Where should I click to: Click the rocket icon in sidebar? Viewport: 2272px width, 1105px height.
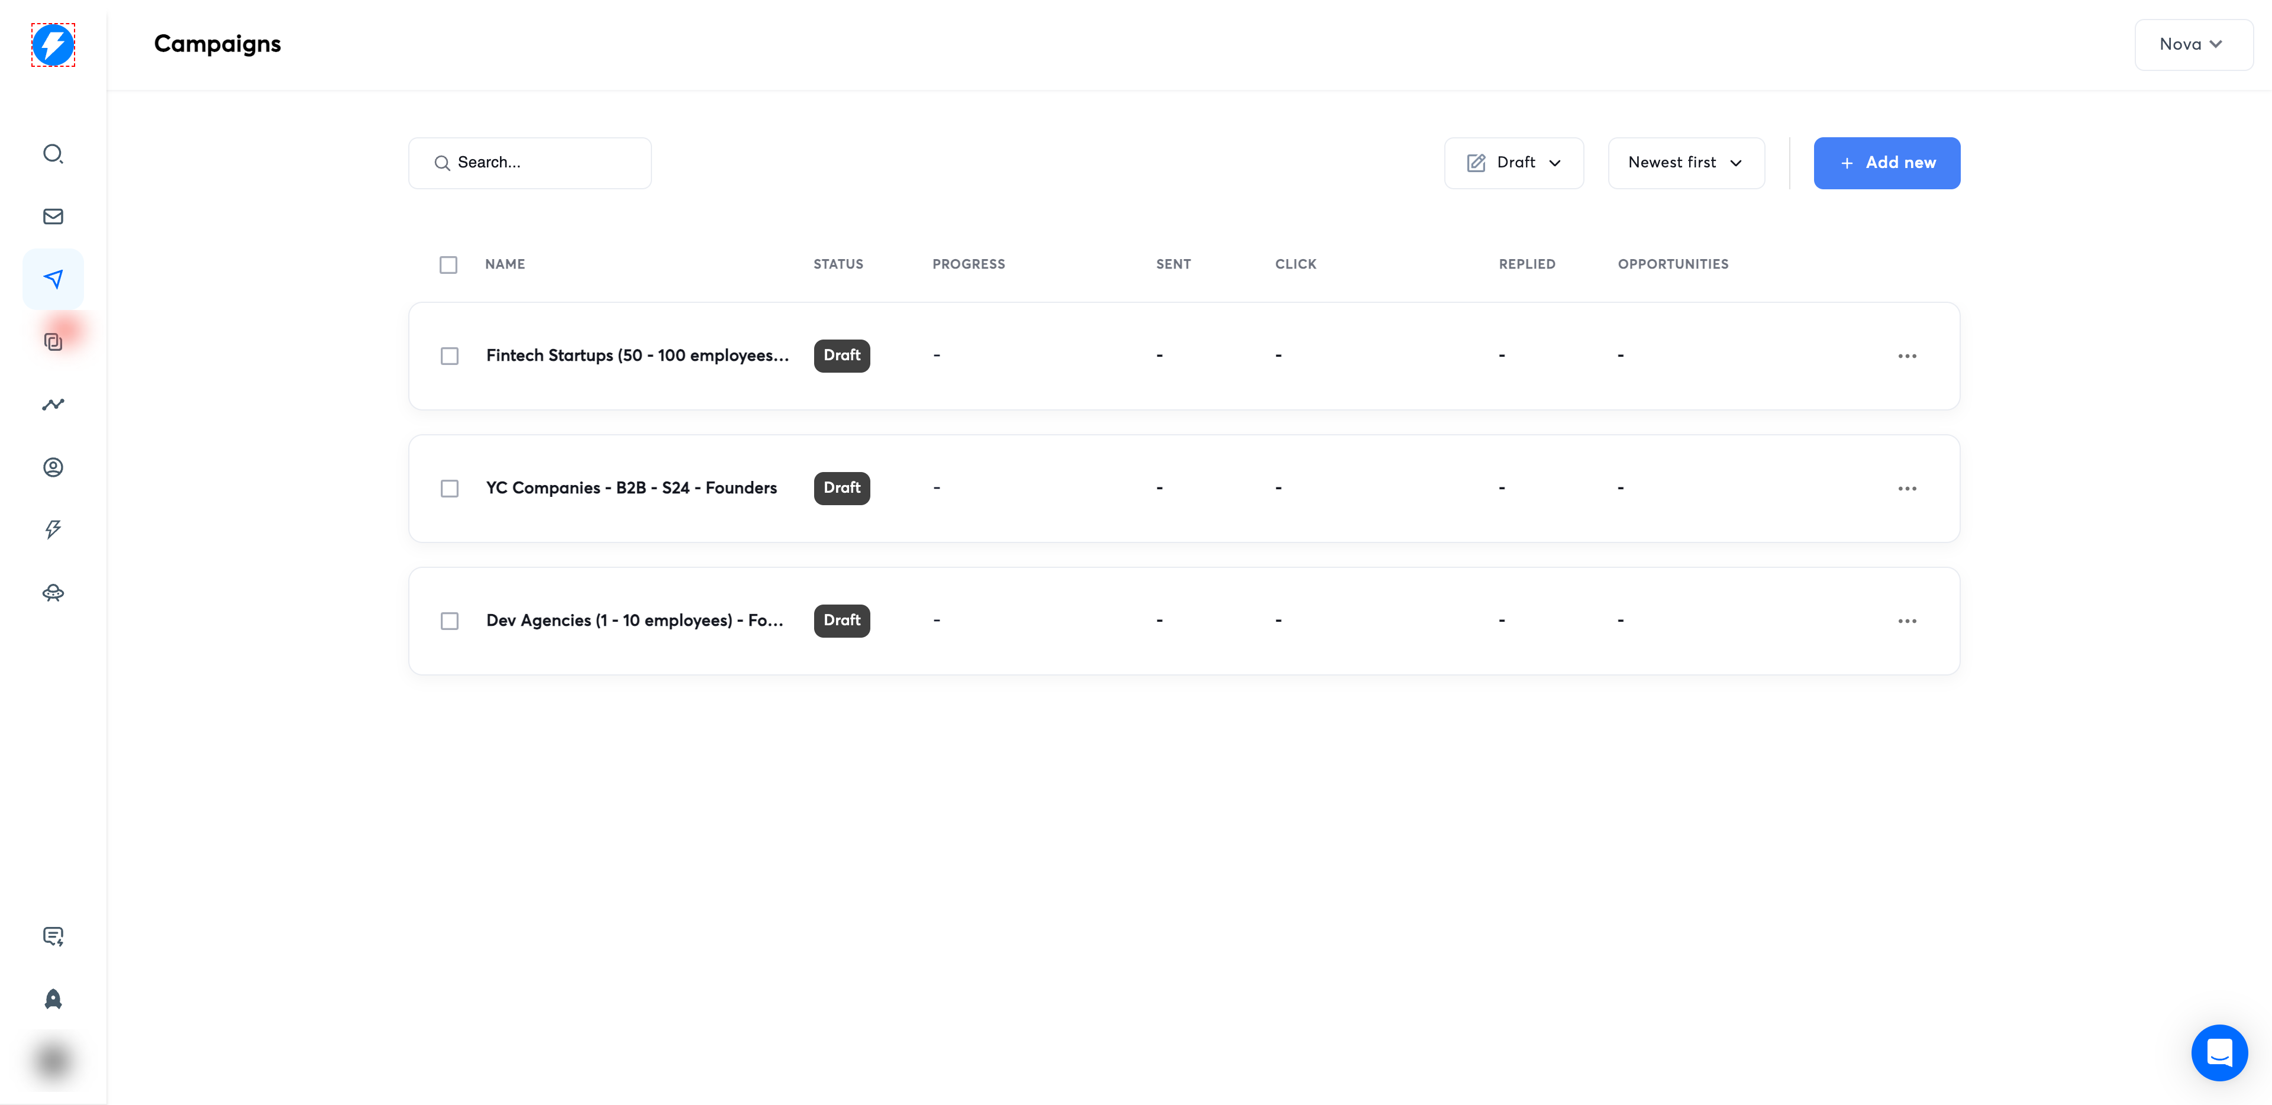tap(53, 999)
